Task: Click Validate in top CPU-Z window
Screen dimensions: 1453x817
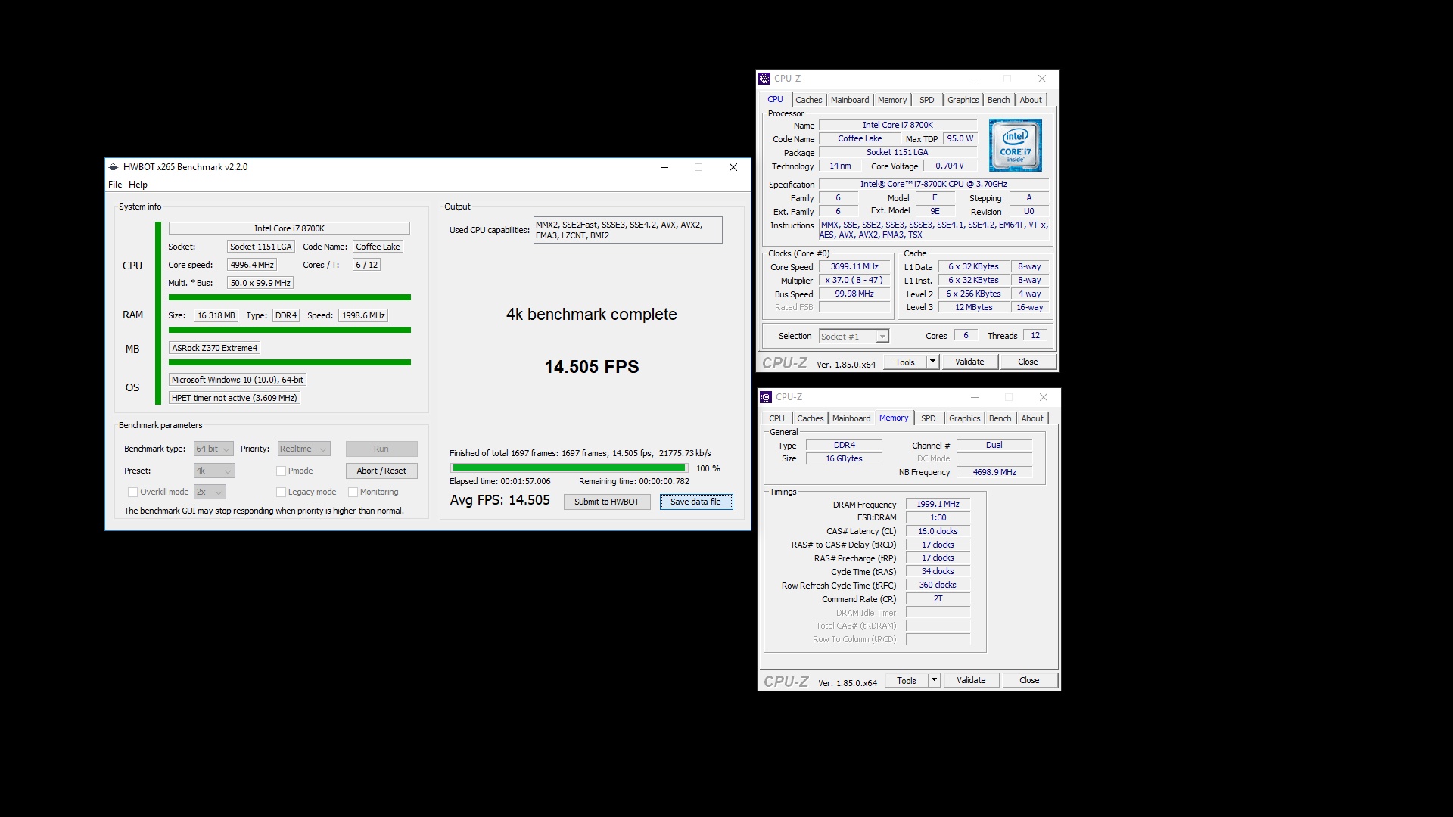Action: coord(969,362)
